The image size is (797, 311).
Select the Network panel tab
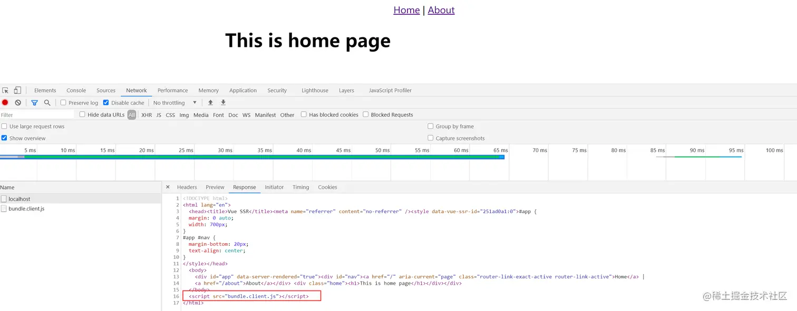(x=137, y=91)
